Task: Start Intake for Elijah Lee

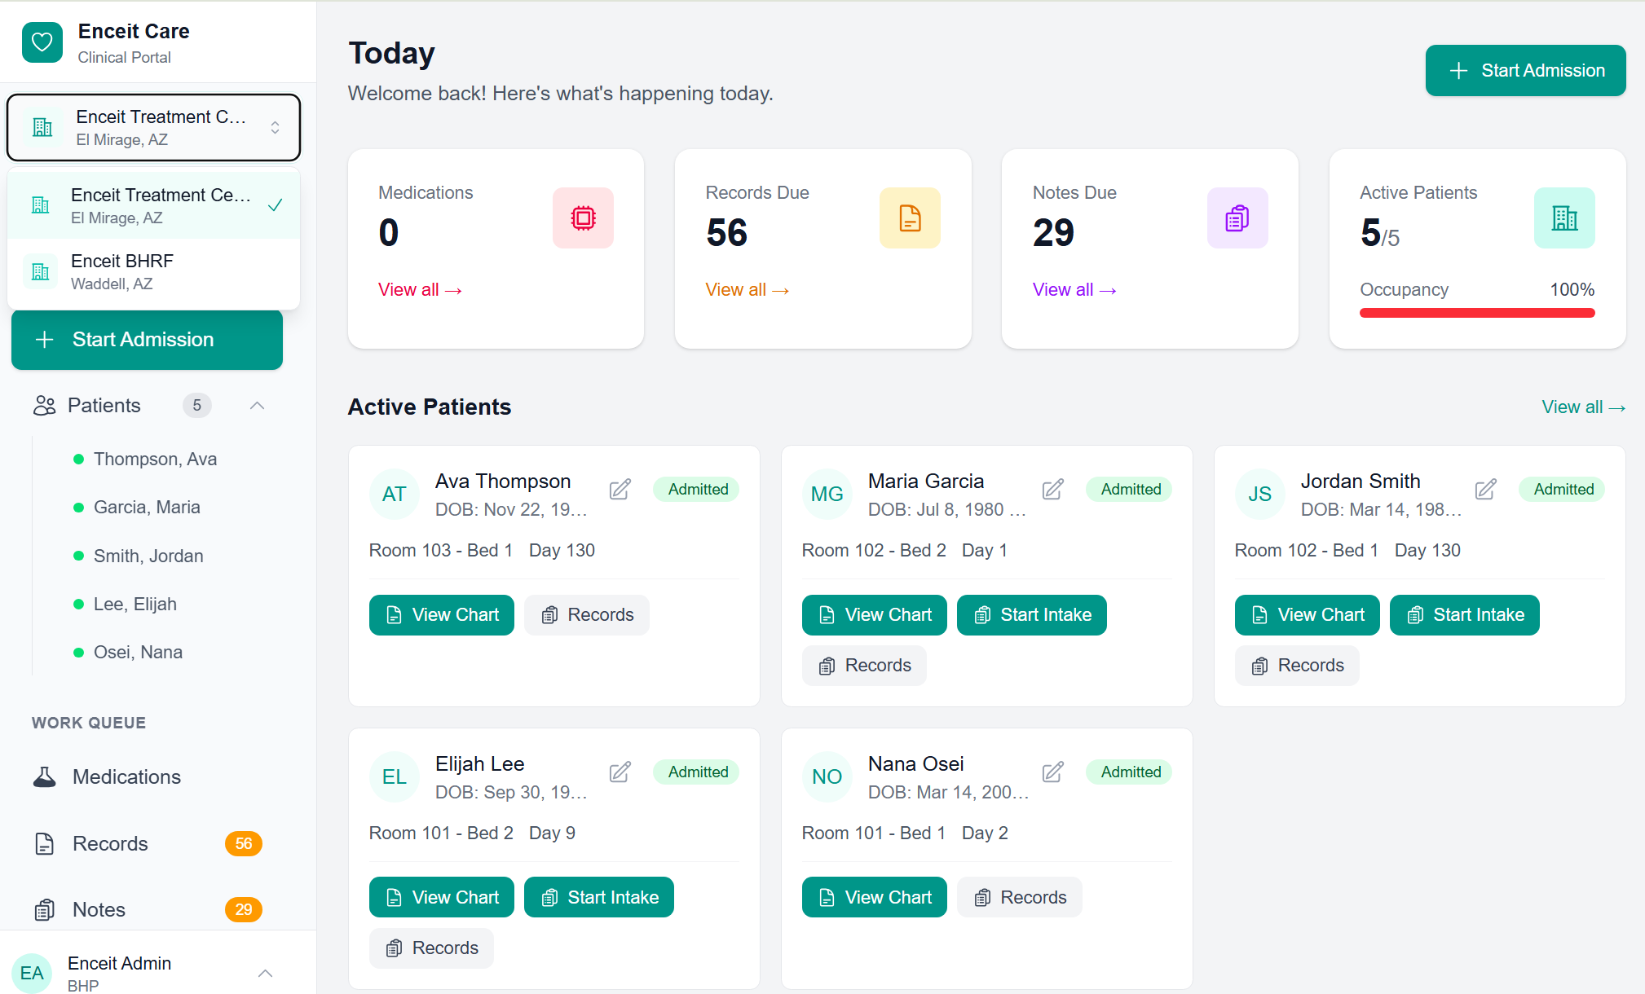Action: (599, 897)
